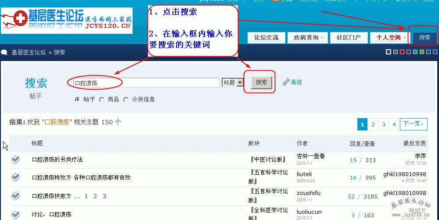Viewport: 439px width, 220px height.
Task: Click the 基层医生论坛 site logo
Action: (67, 21)
